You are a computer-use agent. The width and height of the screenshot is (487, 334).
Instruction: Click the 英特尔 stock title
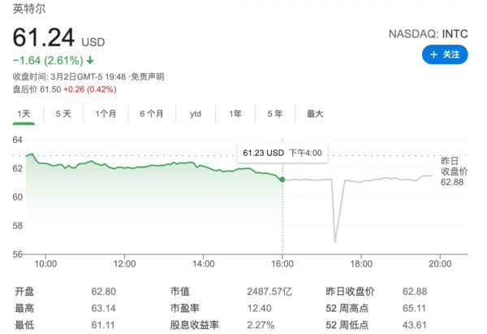(29, 11)
